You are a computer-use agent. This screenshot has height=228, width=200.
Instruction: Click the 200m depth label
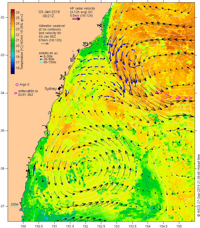[15, 204]
